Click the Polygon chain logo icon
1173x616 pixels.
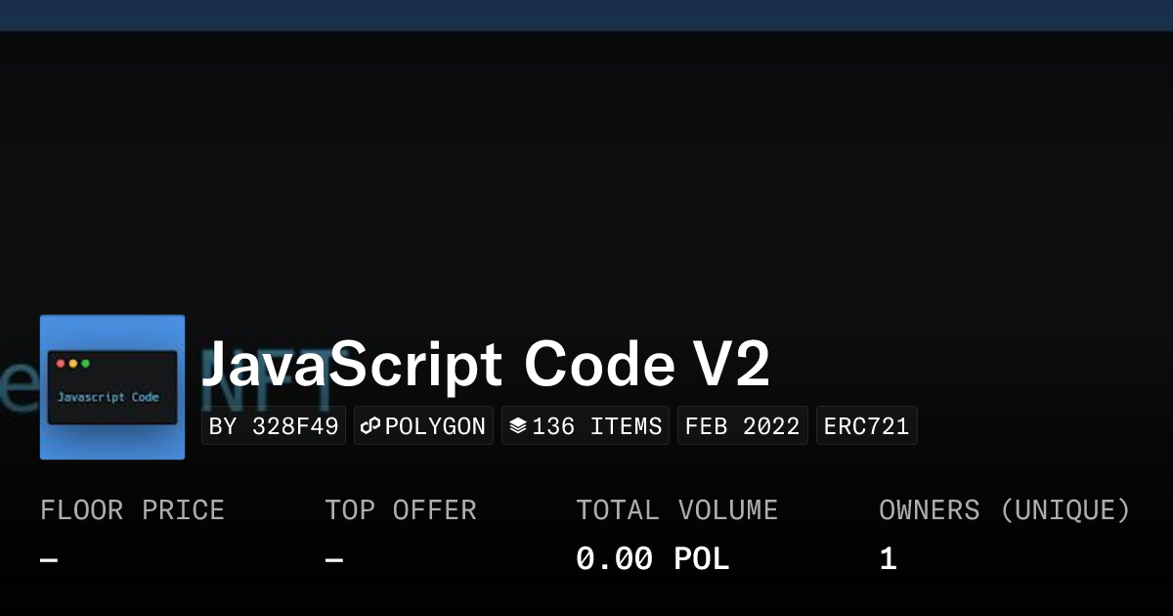coord(370,426)
